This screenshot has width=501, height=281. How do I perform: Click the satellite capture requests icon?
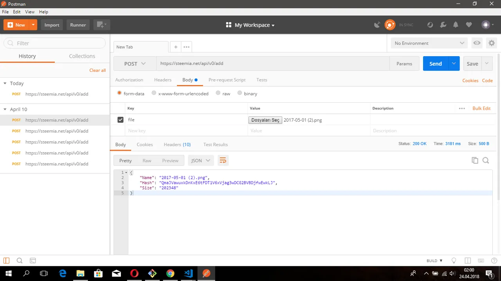pos(377,25)
